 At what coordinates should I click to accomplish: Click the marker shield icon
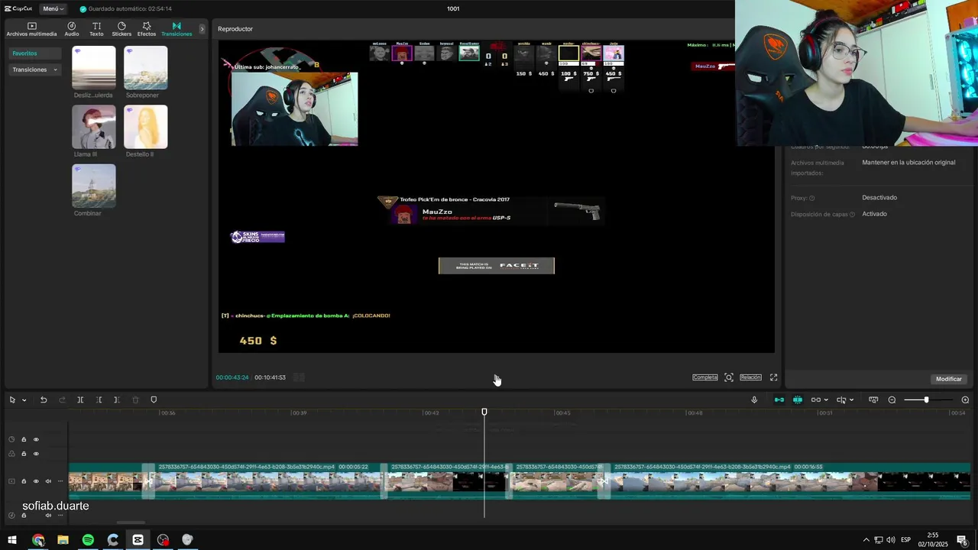154,400
